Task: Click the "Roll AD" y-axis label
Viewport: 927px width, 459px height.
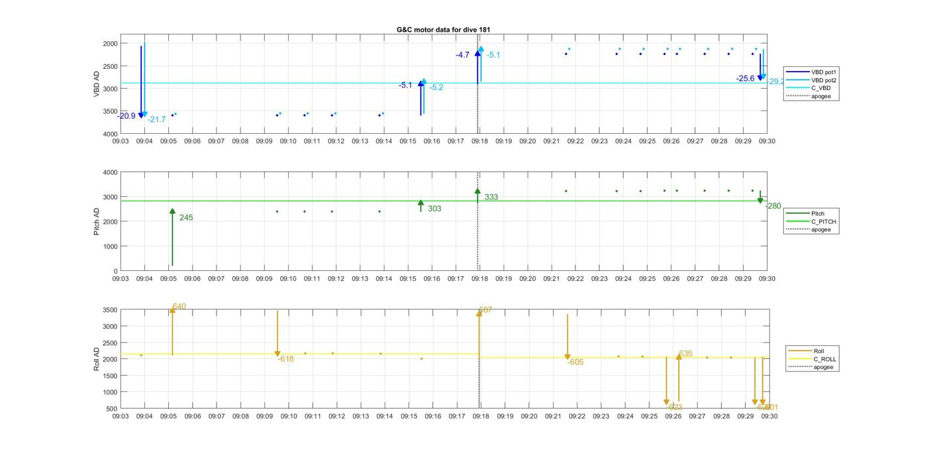Action: [x=97, y=358]
